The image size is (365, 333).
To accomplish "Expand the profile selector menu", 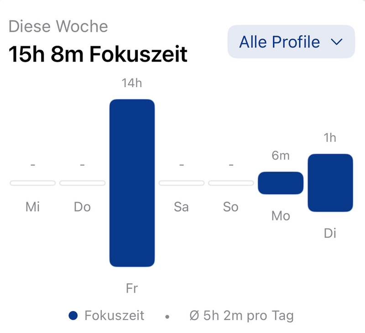I will (291, 42).
